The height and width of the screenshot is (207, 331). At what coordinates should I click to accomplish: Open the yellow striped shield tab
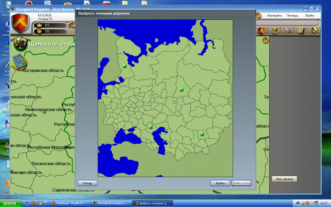pos(314,31)
